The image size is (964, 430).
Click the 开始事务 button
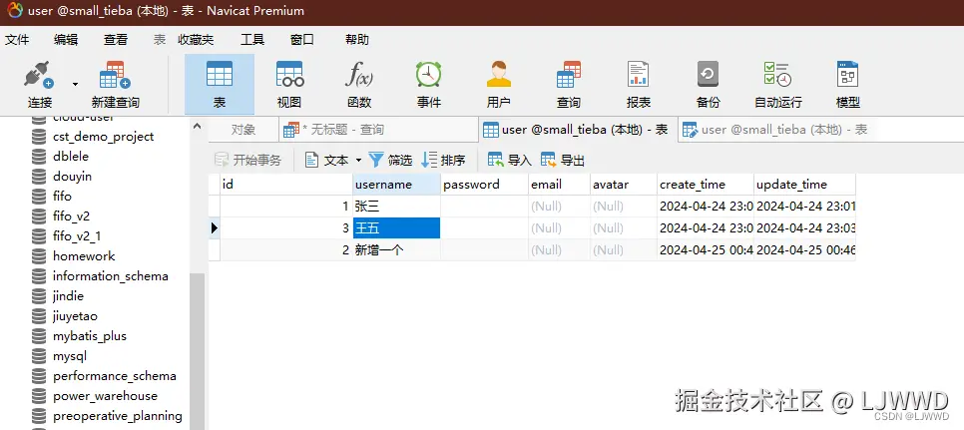[247, 161]
